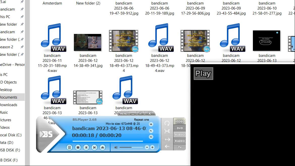Mute audio via the speaker icon
Image resolution: width=295 pixels, height=166 pixels.
(116, 147)
